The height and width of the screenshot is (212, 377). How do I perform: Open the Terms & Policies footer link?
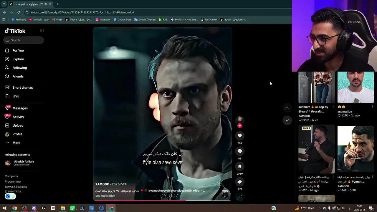coord(16,187)
